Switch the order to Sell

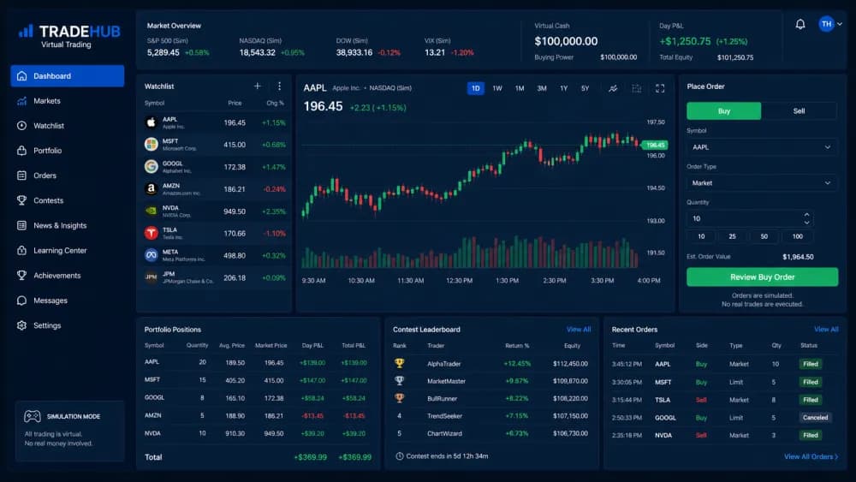(799, 110)
